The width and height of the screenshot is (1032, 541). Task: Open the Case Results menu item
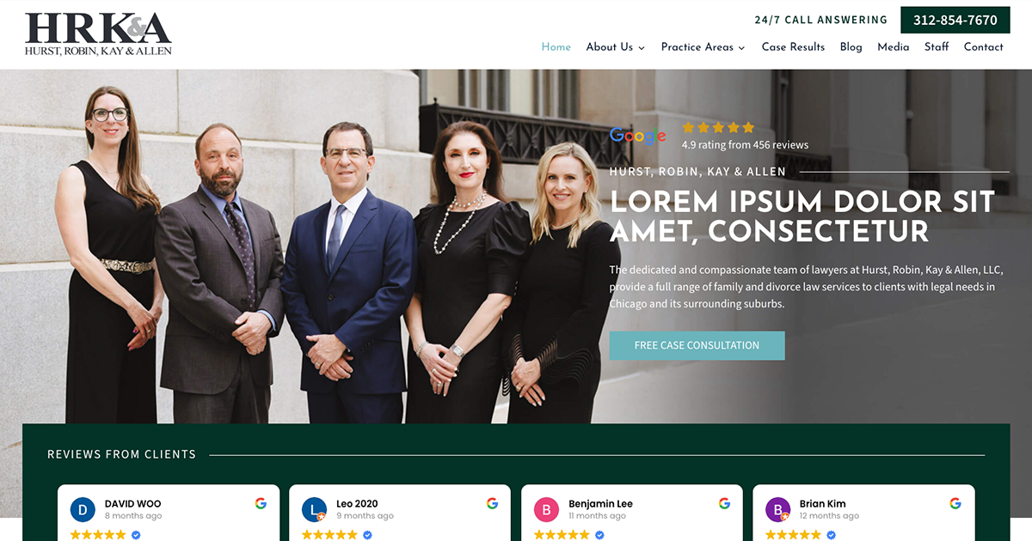tap(793, 47)
